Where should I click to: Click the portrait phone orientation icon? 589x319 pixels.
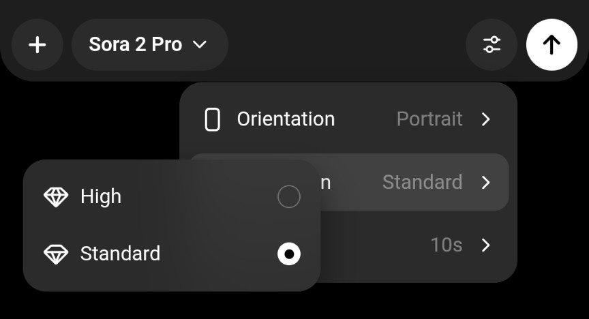pyautogui.click(x=213, y=119)
